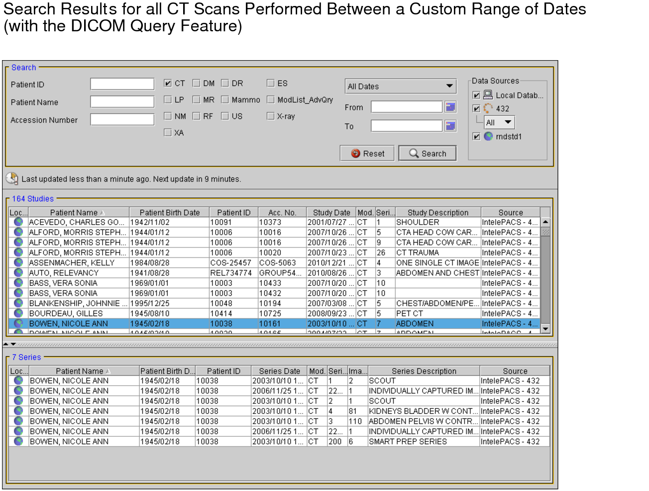The image size is (649, 491).
Task: Enable the MR modality checkbox
Action: coord(196,100)
